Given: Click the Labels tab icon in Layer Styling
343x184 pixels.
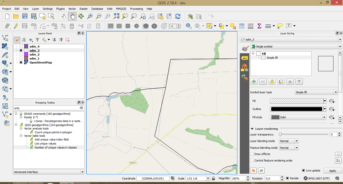Looking at the screenshot, I should pos(244,58).
